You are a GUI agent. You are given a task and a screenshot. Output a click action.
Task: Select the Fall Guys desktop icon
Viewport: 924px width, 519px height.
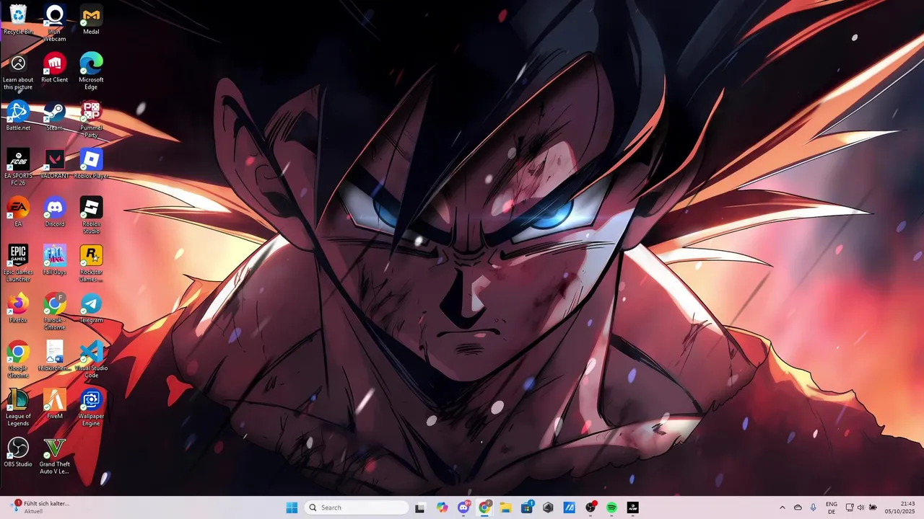[x=54, y=259]
